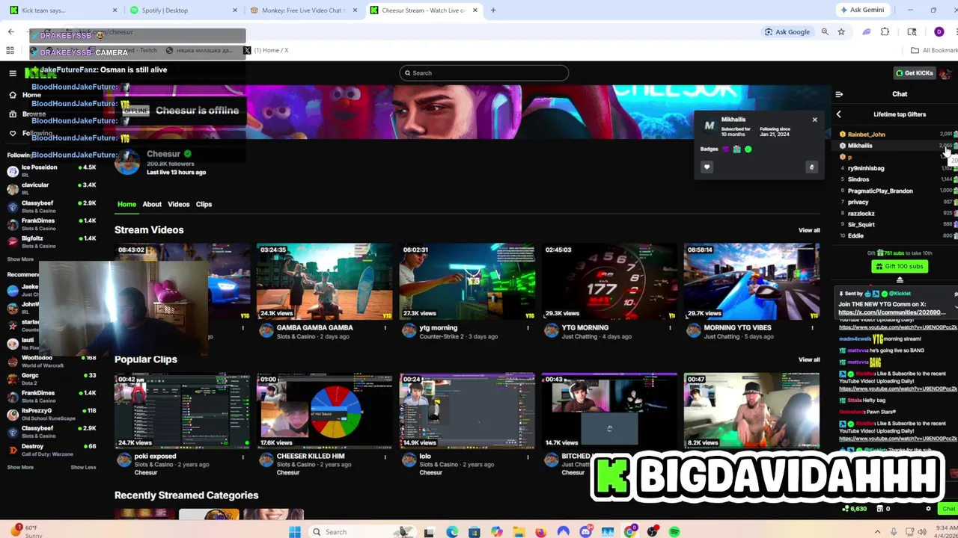
Task: Open Windows Start menu
Action: pyautogui.click(x=295, y=532)
